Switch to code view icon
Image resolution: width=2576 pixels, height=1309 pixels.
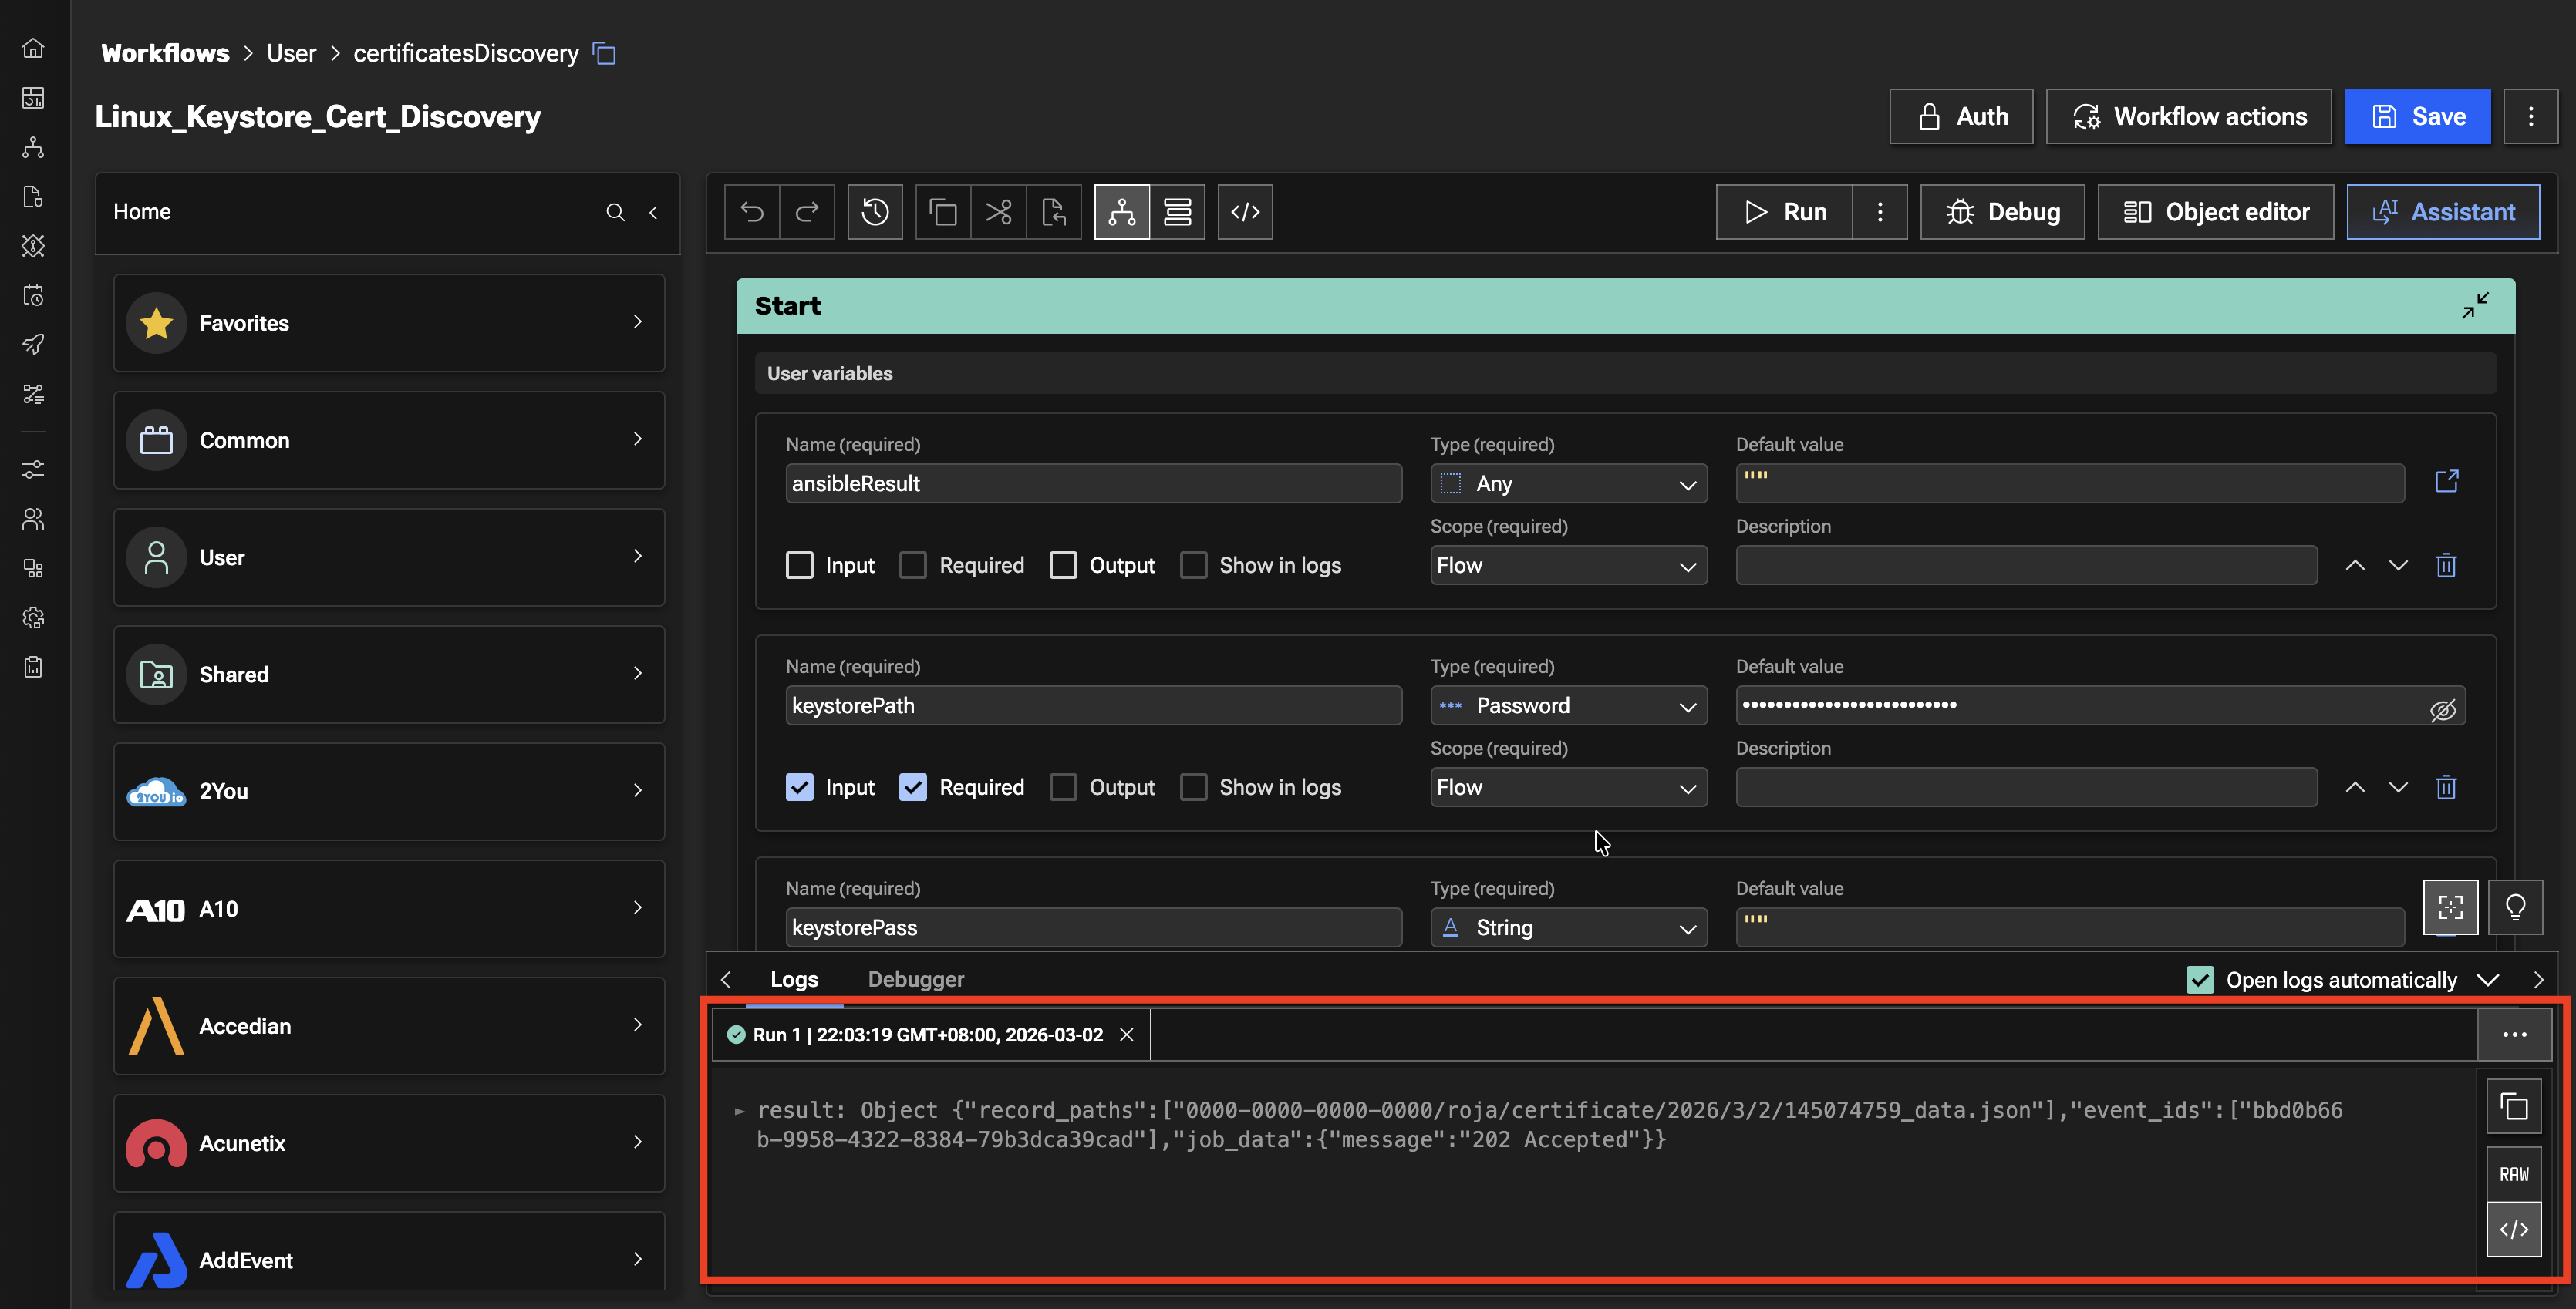tap(1245, 212)
